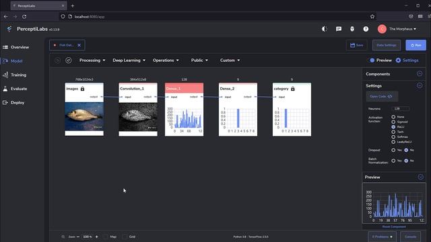
Task: Click the red user avatar
Action: (382, 29)
